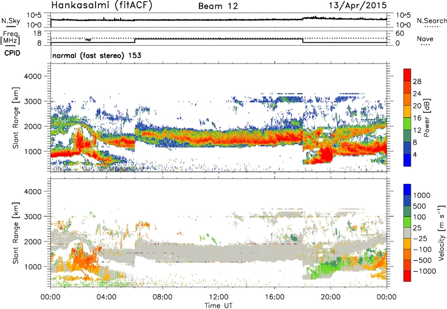This screenshot has height=309, width=447.
Task: Click the 60 tick on the Nave axis
Action: coord(400,33)
